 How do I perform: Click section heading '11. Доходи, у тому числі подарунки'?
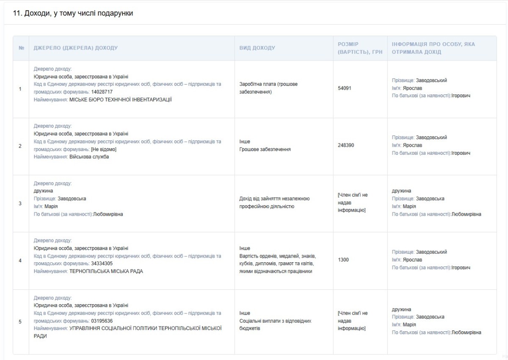coord(73,14)
